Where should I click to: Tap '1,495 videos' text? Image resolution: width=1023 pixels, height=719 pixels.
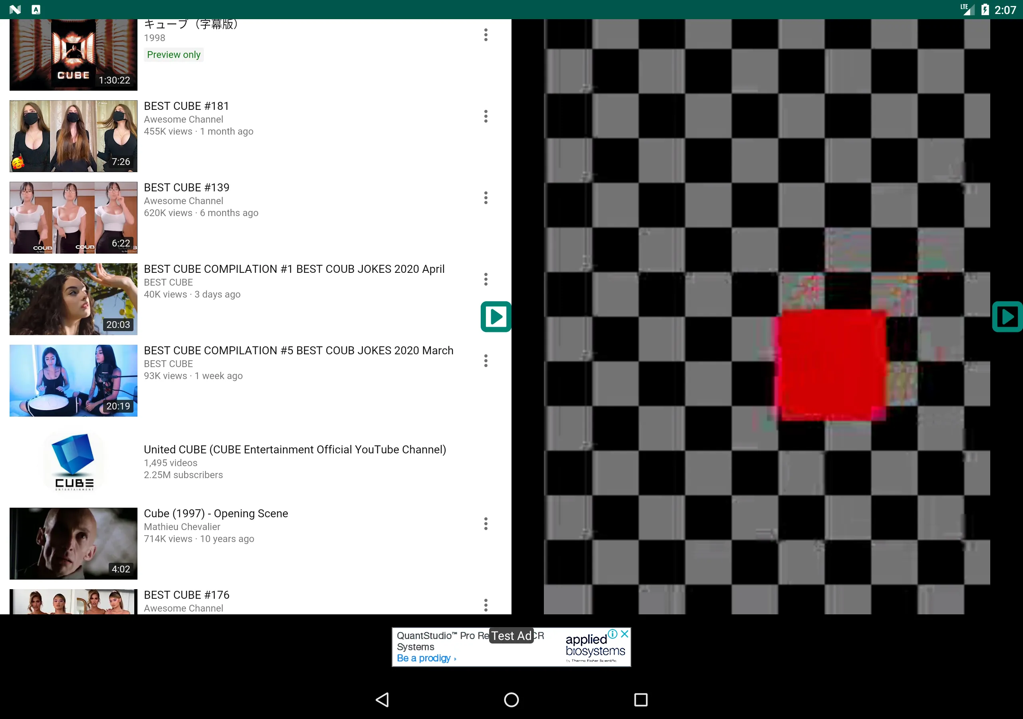(170, 463)
